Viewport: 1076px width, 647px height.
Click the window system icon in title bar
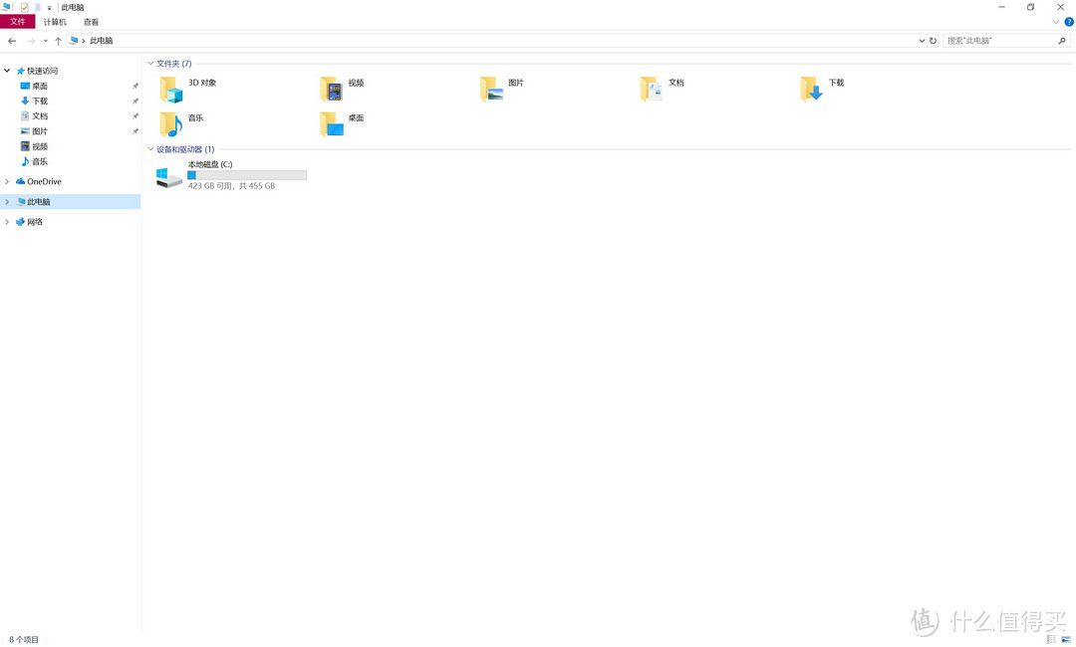[7, 7]
